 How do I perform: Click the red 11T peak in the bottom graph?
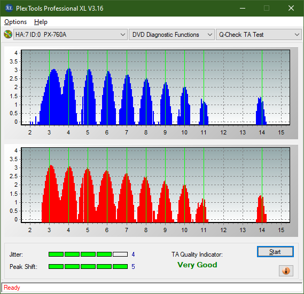(202, 211)
